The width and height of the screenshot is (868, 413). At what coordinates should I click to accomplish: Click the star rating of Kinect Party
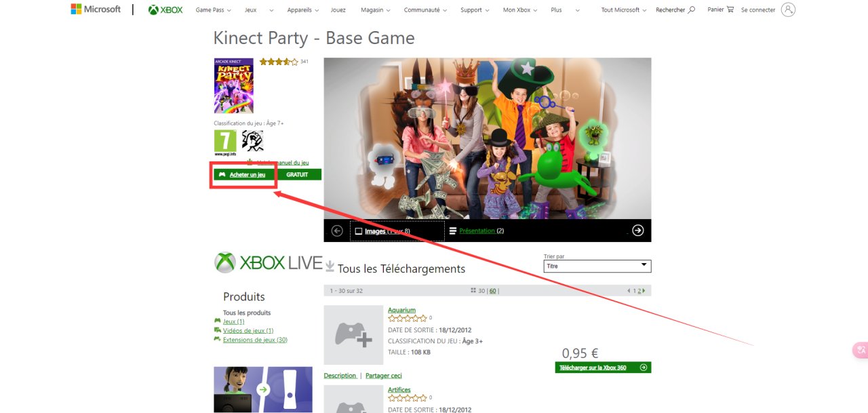click(278, 62)
